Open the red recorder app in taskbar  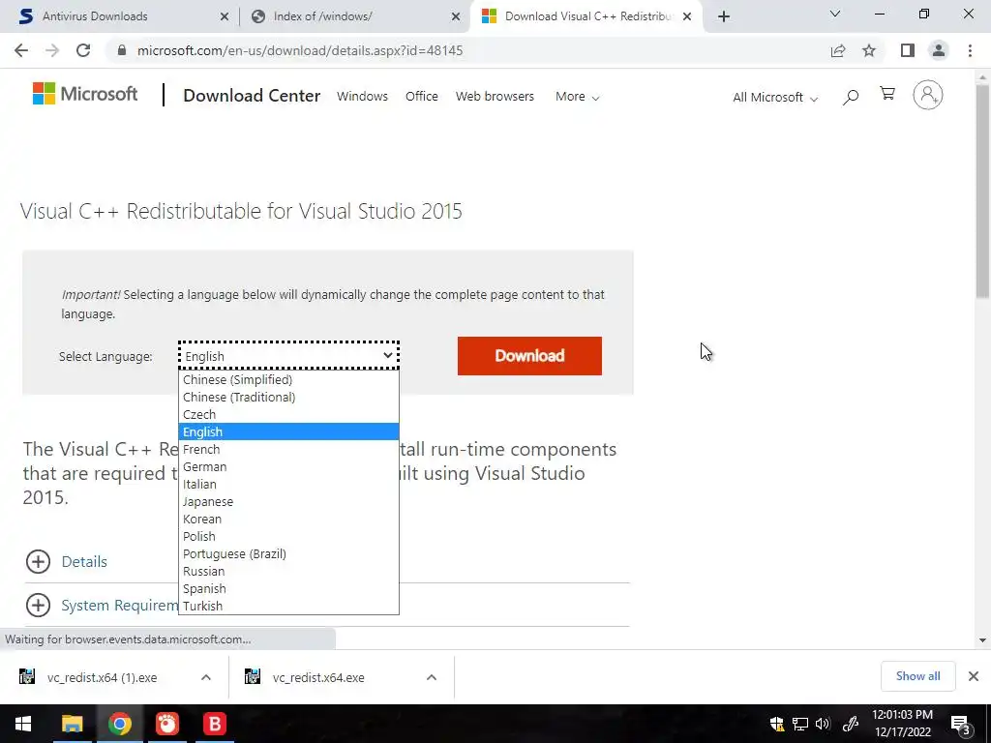[166, 724]
